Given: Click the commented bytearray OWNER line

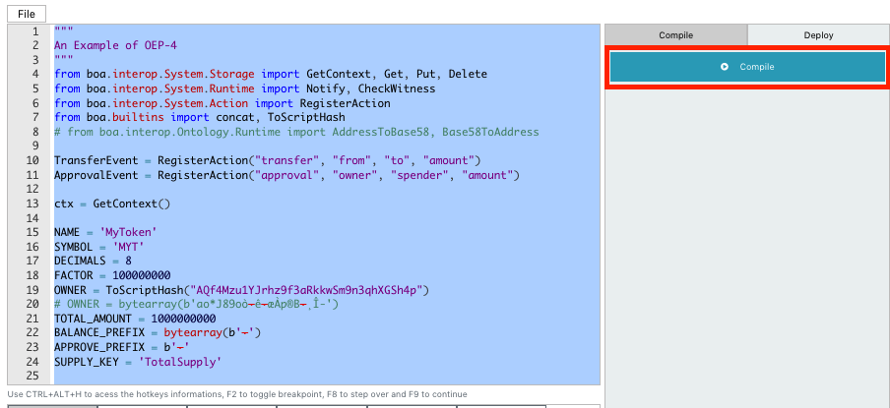Looking at the screenshot, I should (x=197, y=305).
